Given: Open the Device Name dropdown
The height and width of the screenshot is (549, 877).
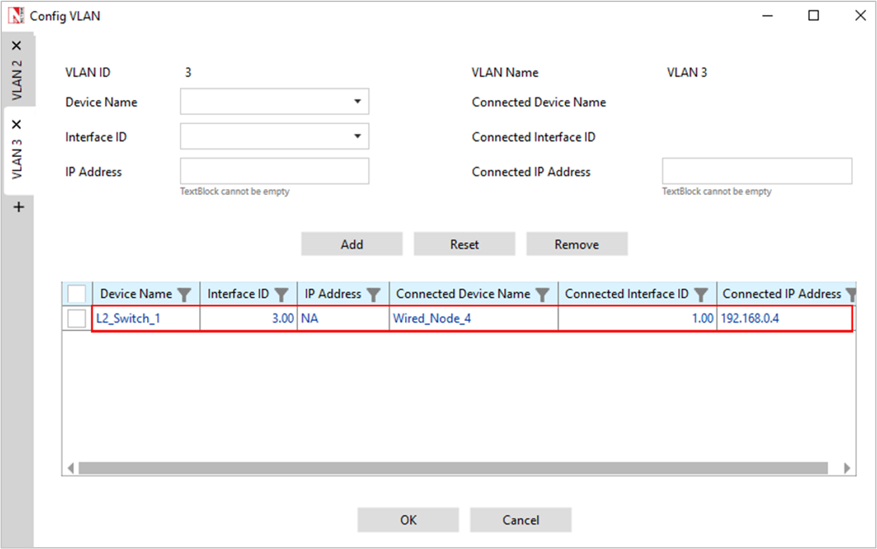Looking at the screenshot, I should tap(274, 102).
